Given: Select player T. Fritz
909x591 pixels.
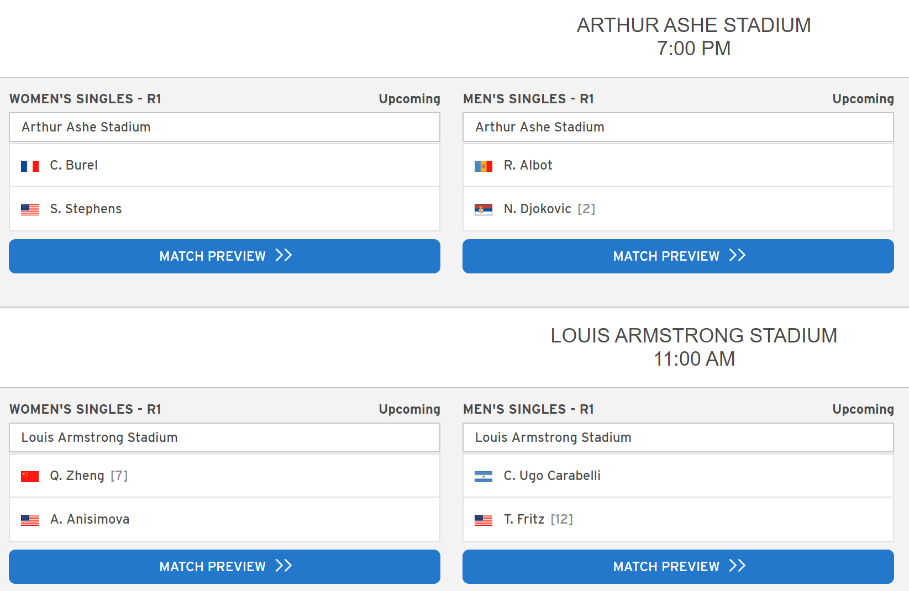Looking at the screenshot, I should (x=524, y=519).
